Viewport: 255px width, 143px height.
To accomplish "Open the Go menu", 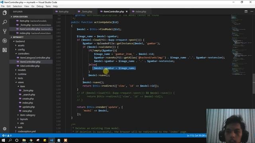I will click(33, 6).
